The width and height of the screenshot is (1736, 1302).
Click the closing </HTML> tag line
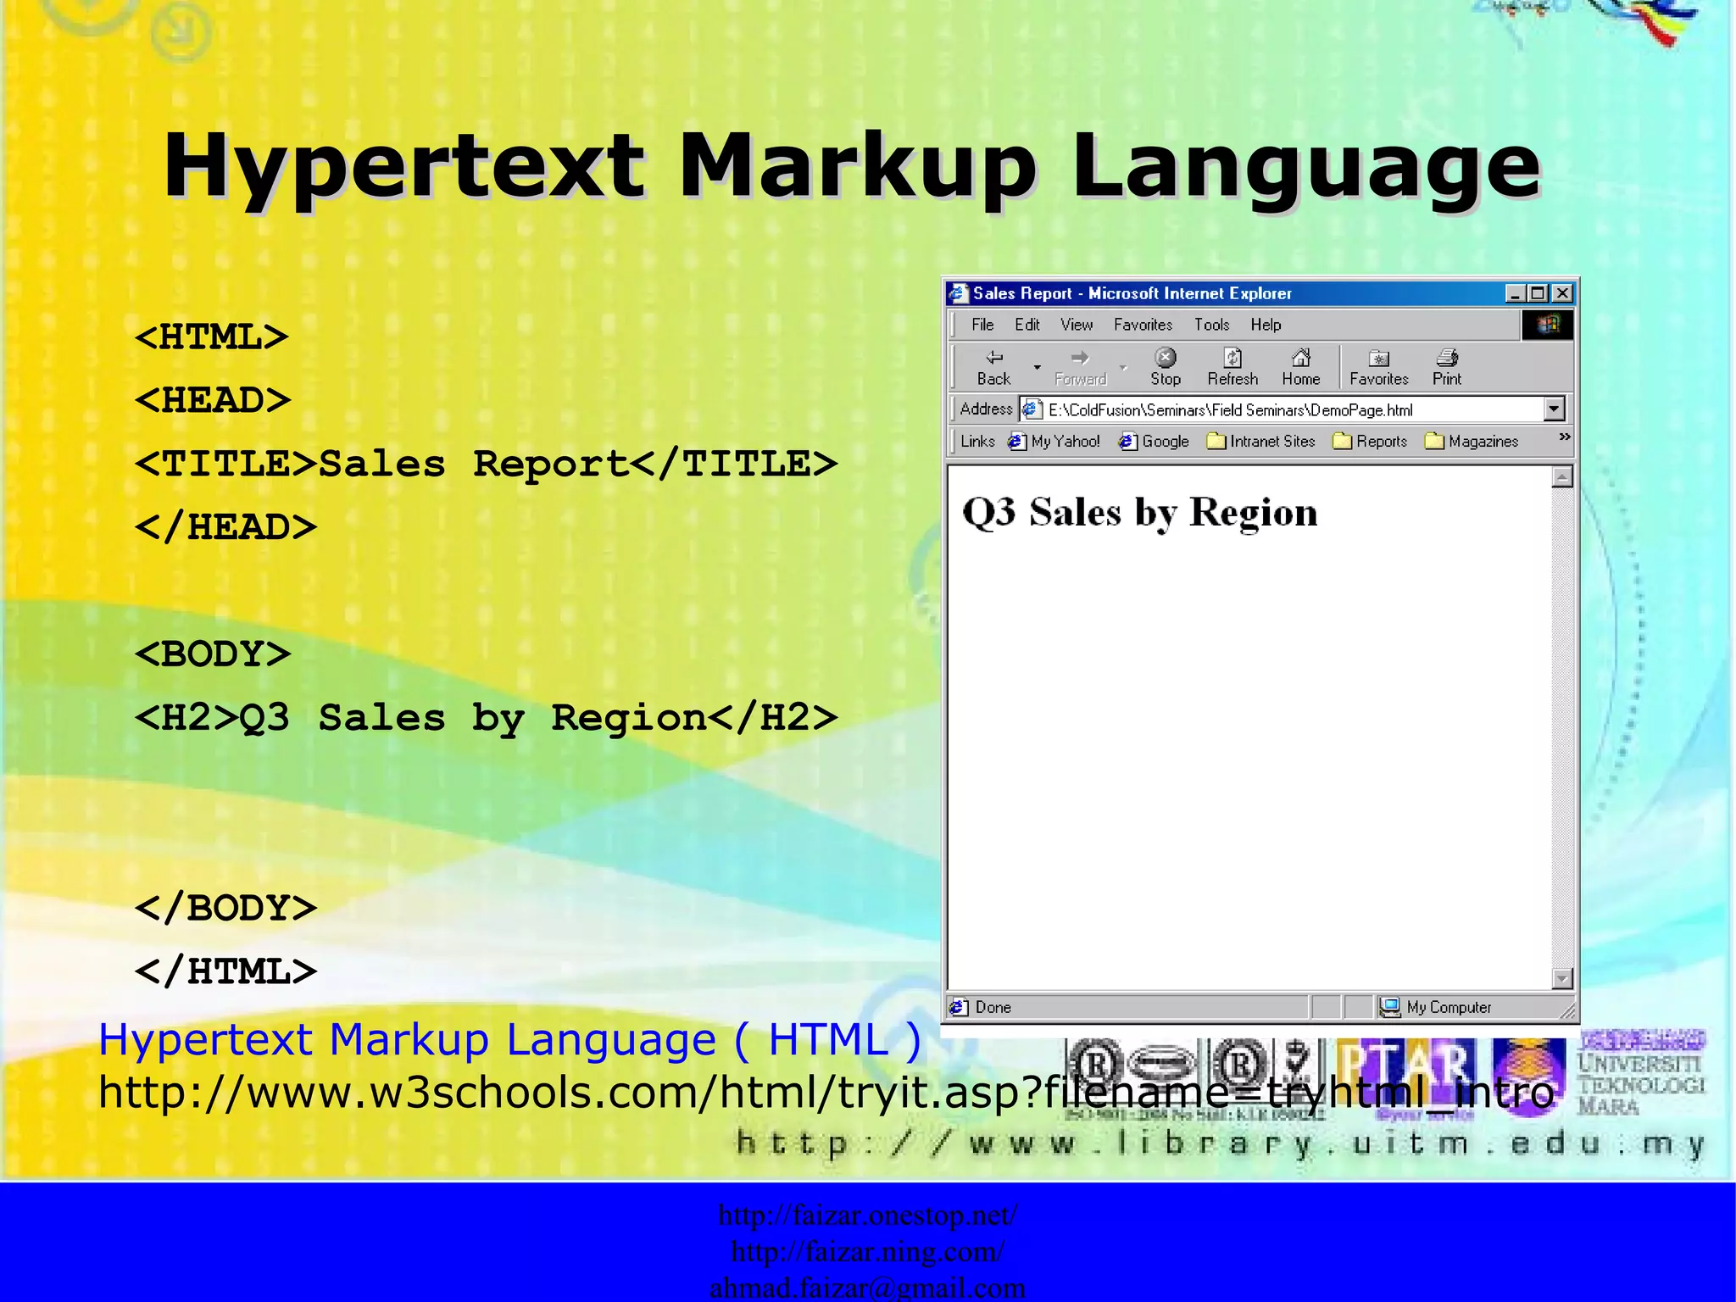(x=226, y=971)
